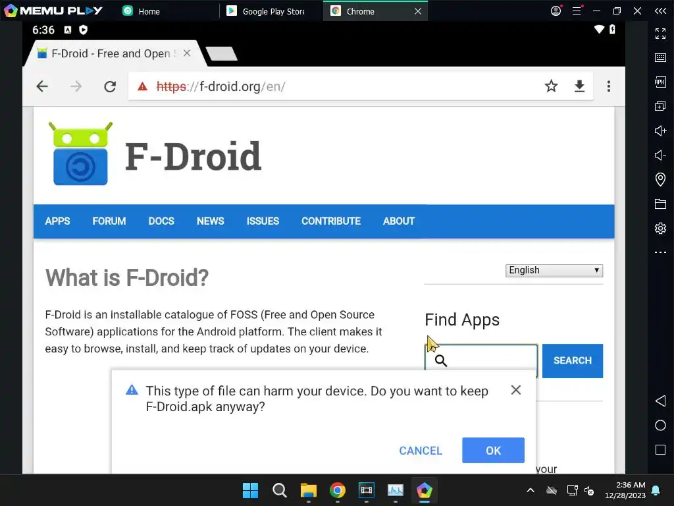Open MEmu hamburger menu
Image resolution: width=674 pixels, height=506 pixels.
click(577, 11)
